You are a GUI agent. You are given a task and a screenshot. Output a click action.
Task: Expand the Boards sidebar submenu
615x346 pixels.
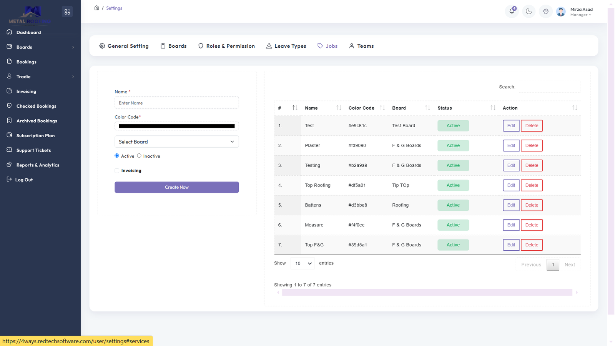[73, 47]
